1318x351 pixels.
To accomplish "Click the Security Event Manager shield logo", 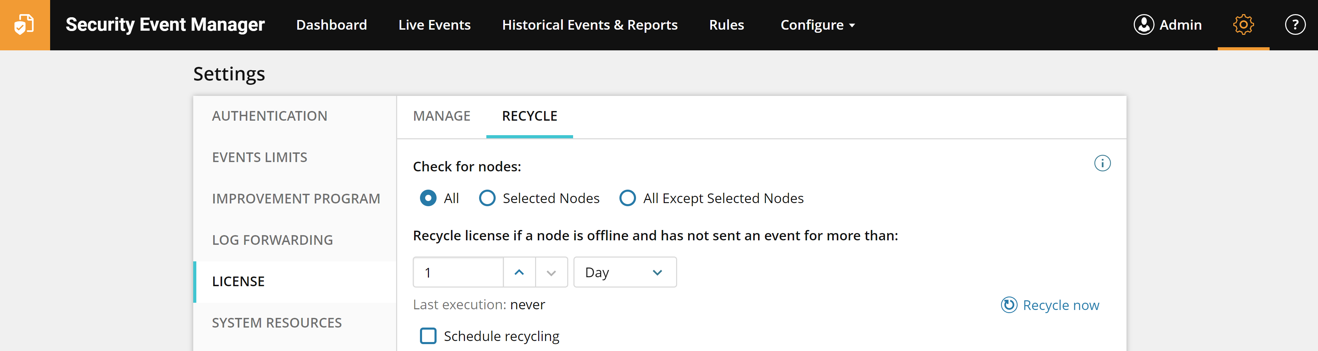I will tap(25, 24).
